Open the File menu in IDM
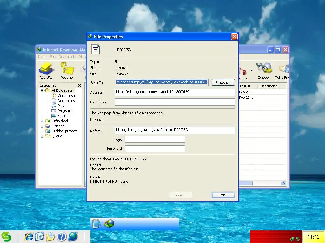This screenshot has height=243, width=325. coord(52,57)
